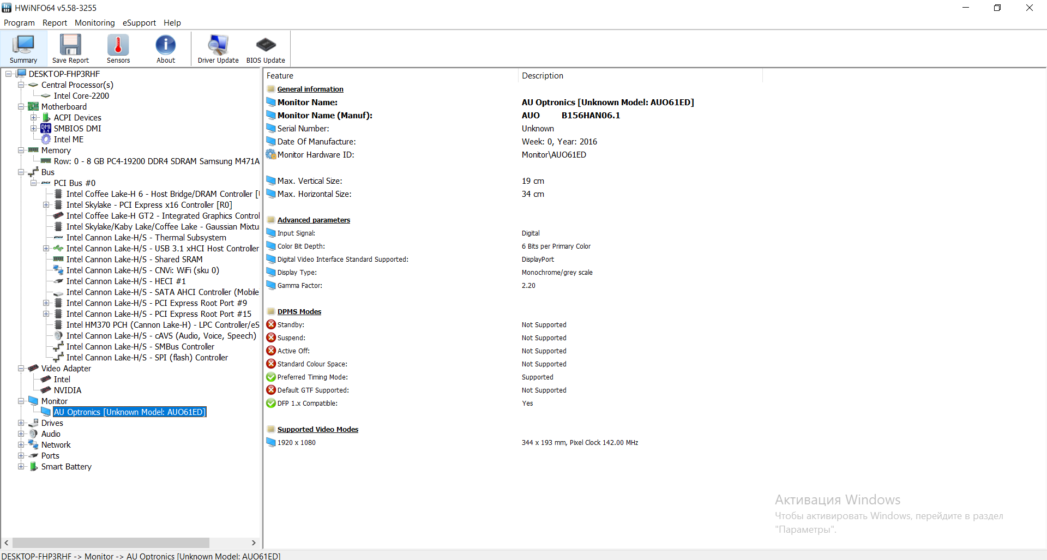Select the AU Optronics monitor node

130,412
